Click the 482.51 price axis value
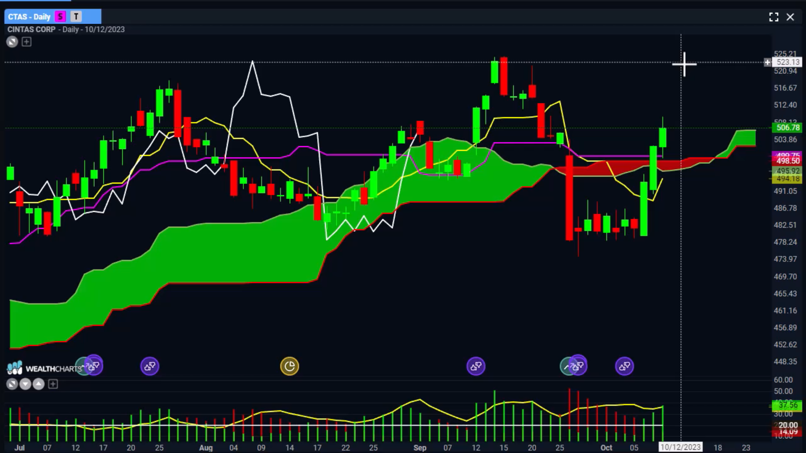The width and height of the screenshot is (806, 453). pos(785,225)
